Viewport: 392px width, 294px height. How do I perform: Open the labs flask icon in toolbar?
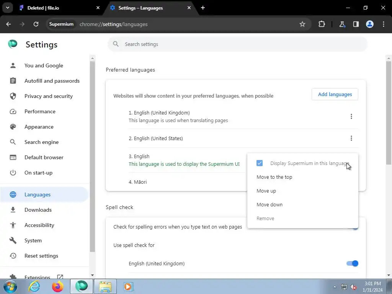click(x=342, y=24)
